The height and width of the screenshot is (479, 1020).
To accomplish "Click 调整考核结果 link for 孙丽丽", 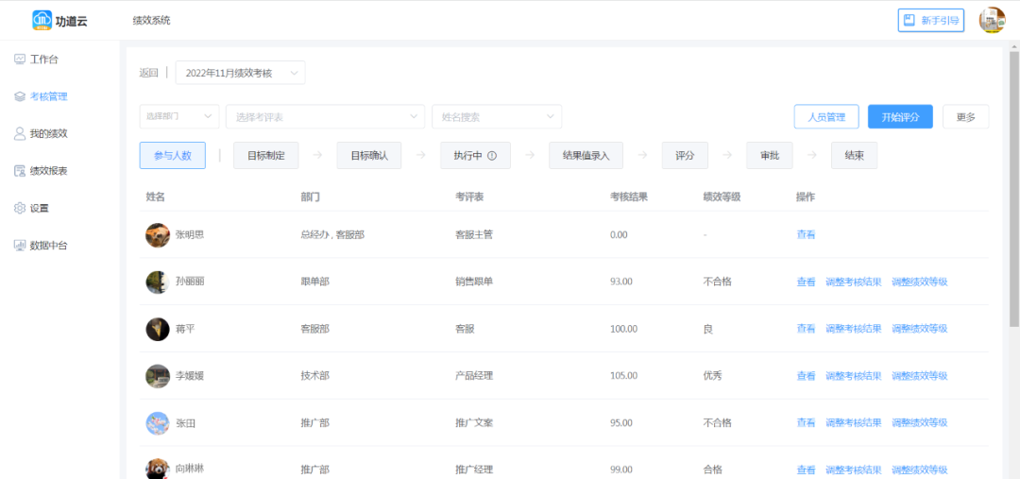I will click(853, 282).
